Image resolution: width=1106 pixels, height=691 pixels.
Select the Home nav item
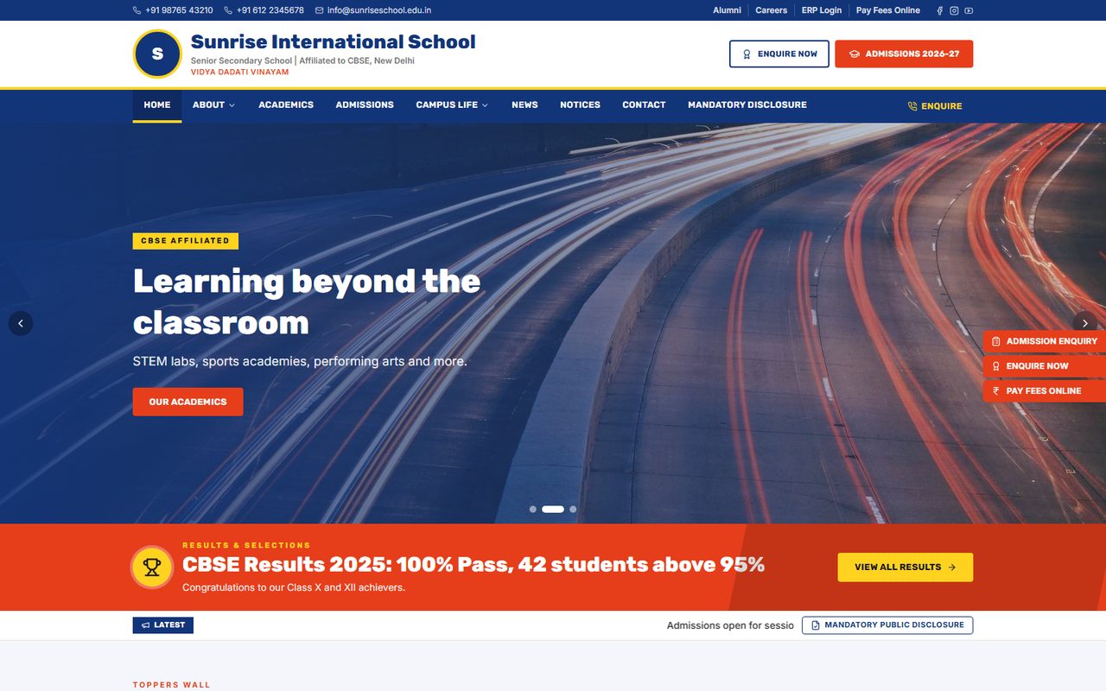coord(157,105)
